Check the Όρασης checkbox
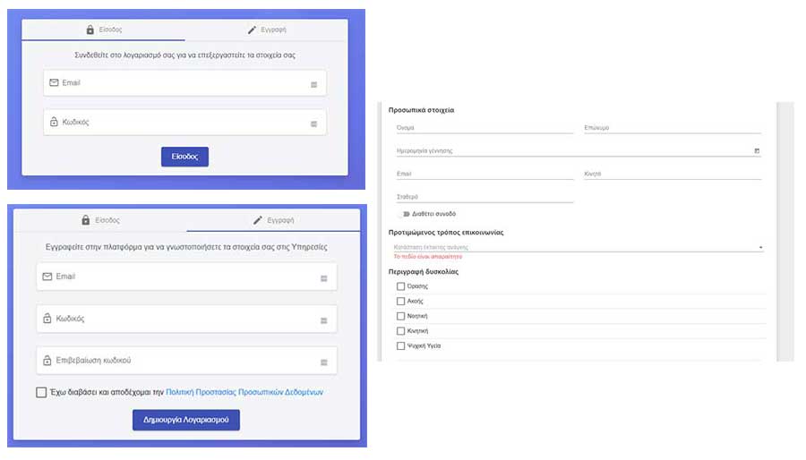 pyautogui.click(x=400, y=286)
